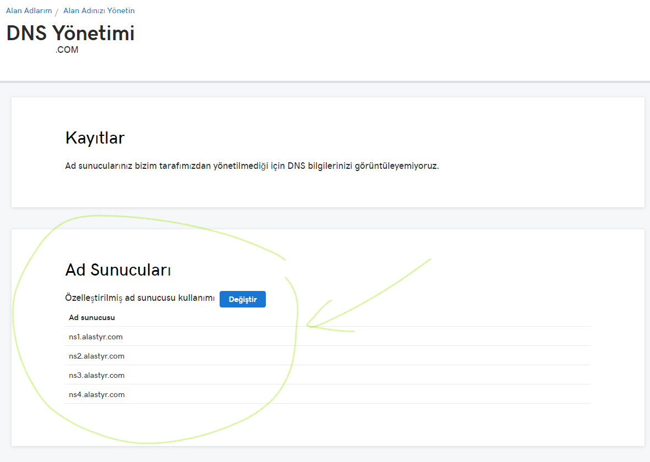Go to Alan Adınızı Yönetin breadcrumb
The width and height of the screenshot is (650, 462).
[99, 11]
